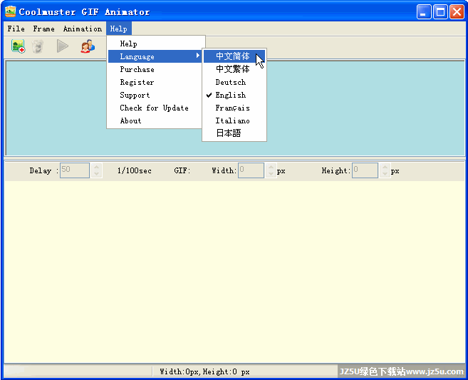Switch language to Deutsch
The image size is (468, 380).
(234, 82)
